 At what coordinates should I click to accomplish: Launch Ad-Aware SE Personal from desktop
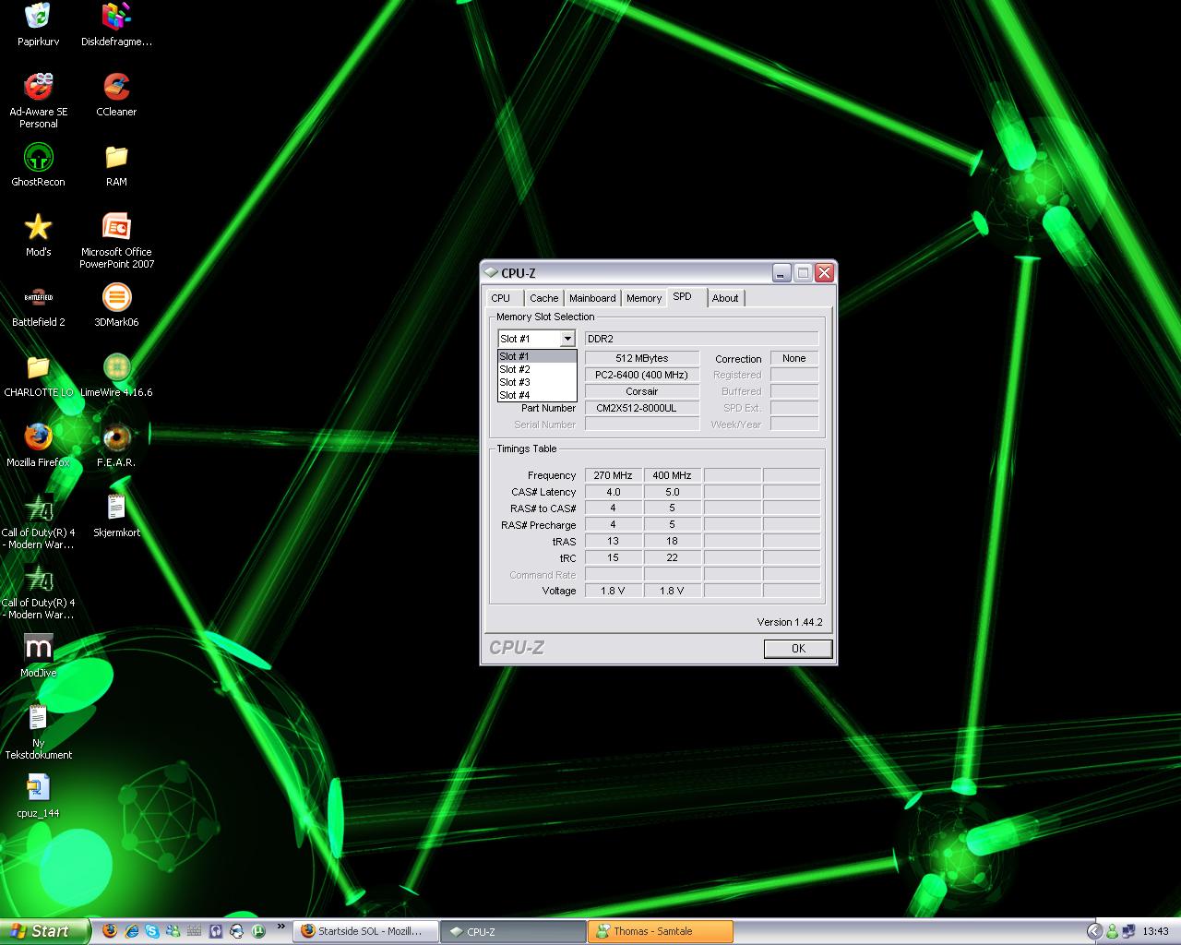38,101
